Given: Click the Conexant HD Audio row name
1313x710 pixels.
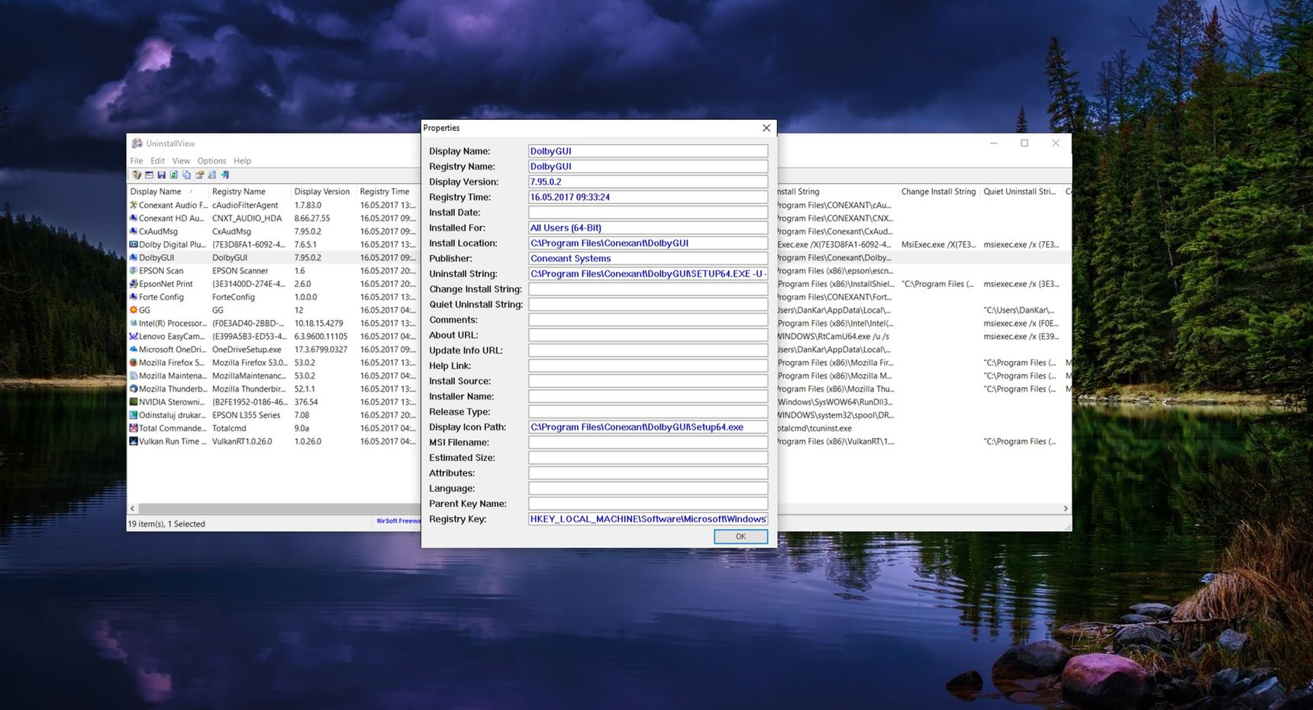Looking at the screenshot, I should tap(171, 218).
